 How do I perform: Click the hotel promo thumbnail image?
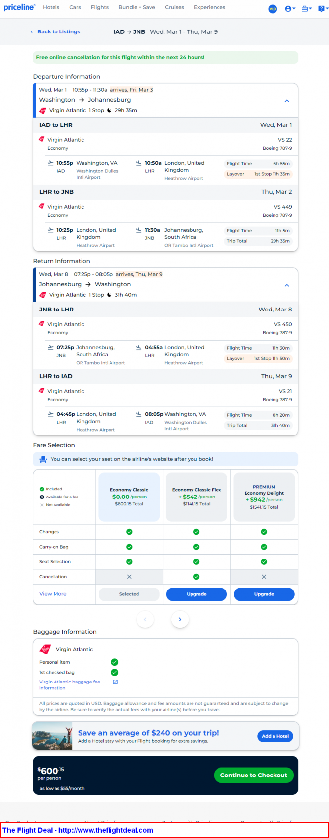tap(53, 736)
